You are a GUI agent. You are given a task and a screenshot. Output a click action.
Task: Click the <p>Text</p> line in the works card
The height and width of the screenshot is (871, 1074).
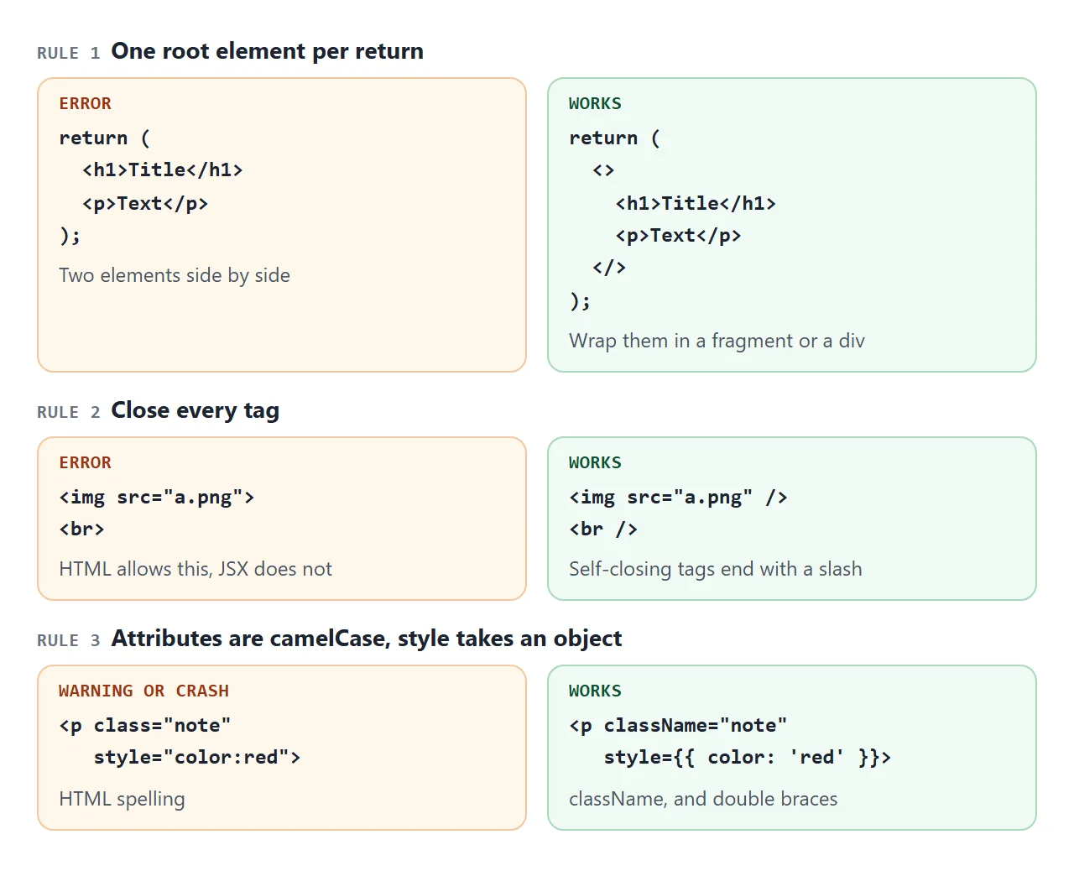coord(678,236)
